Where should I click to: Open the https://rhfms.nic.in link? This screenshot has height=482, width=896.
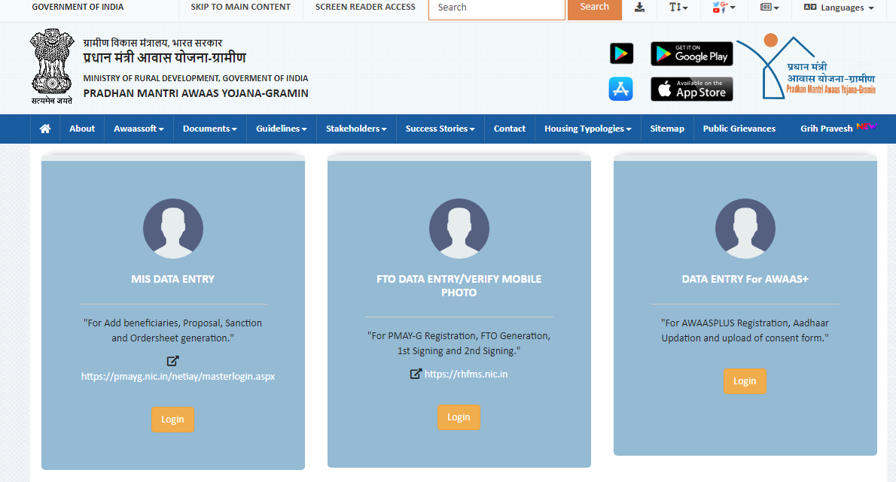466,374
